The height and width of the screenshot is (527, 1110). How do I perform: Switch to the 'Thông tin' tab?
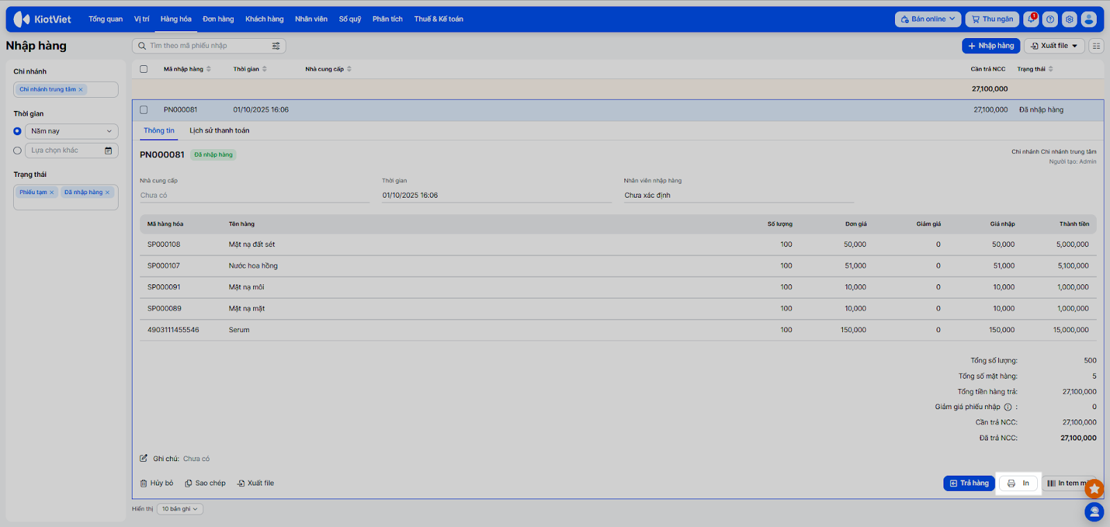(x=159, y=130)
